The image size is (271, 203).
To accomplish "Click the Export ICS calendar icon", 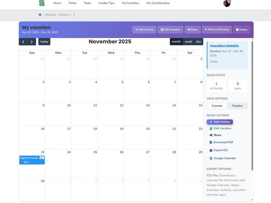I will (211, 150).
